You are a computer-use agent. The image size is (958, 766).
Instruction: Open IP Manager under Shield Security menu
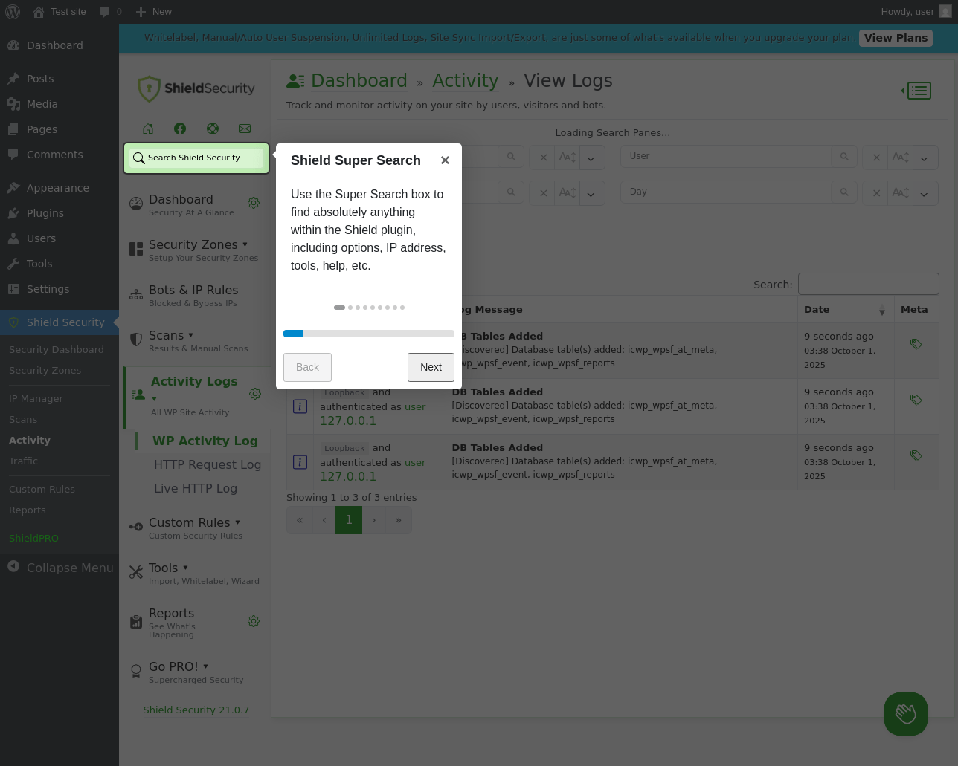pos(36,398)
